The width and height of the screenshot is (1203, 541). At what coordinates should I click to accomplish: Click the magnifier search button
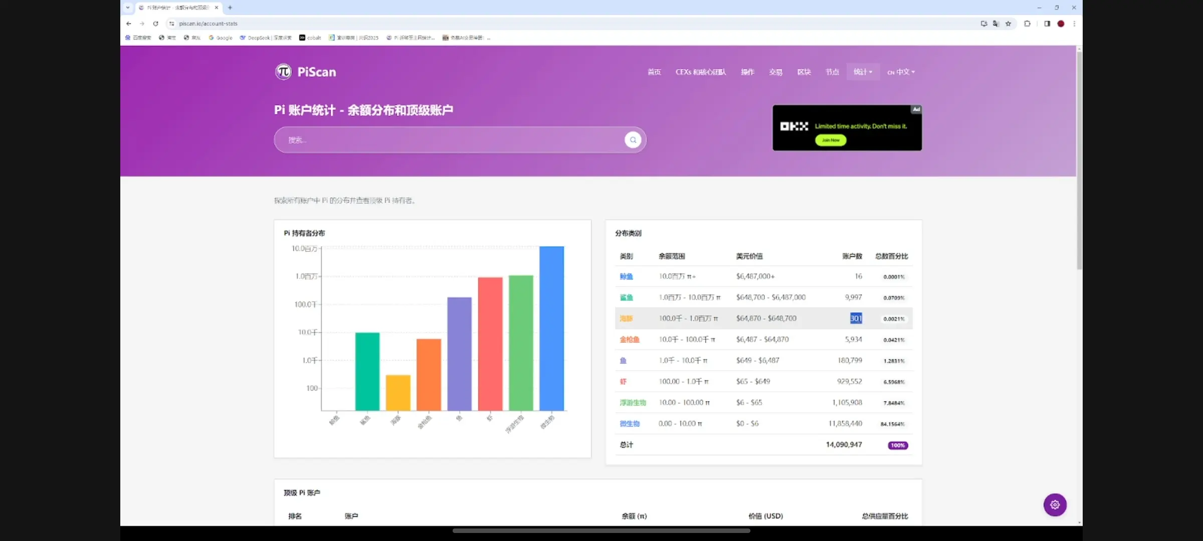(633, 140)
